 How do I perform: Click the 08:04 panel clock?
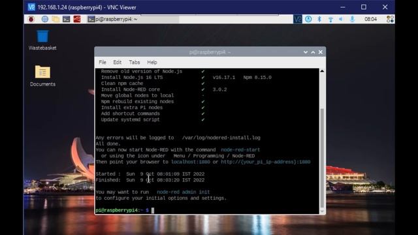click(370, 19)
